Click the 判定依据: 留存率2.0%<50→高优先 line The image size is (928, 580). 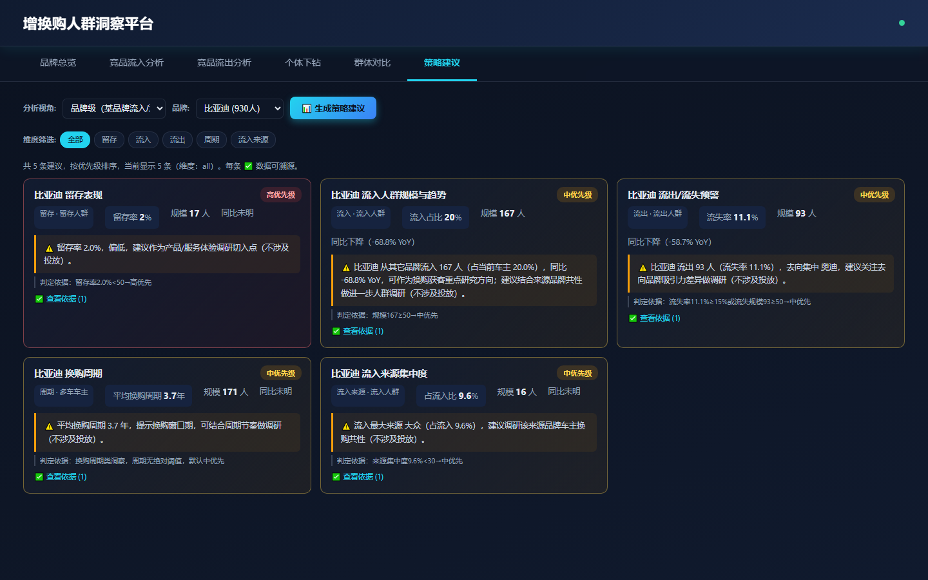click(96, 282)
